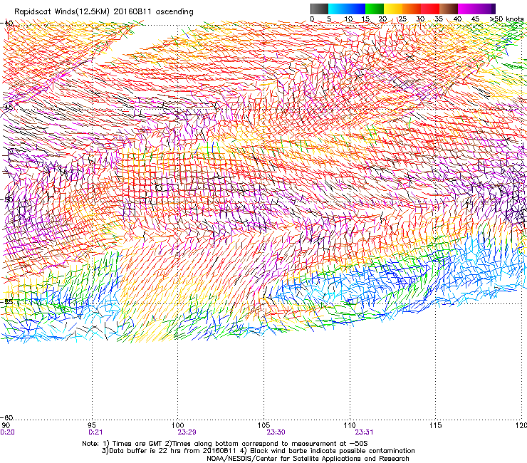Click the 'Data buffer is 22 hrs' note line
This screenshot has width=527, height=463.
258,451
